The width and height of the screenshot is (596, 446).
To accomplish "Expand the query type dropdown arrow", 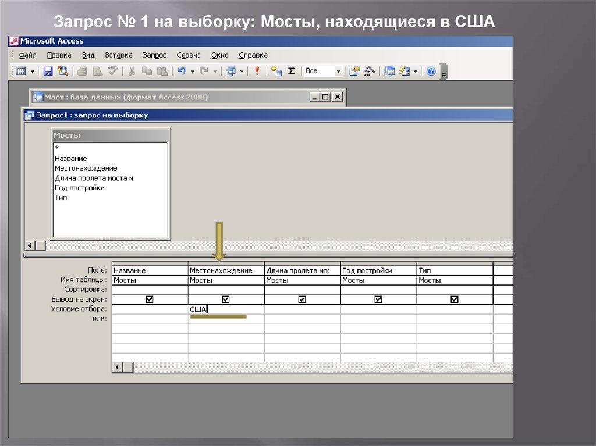I will click(242, 71).
